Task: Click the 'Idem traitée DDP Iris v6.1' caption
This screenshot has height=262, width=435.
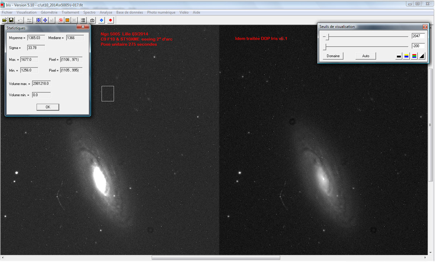Action: (261, 38)
